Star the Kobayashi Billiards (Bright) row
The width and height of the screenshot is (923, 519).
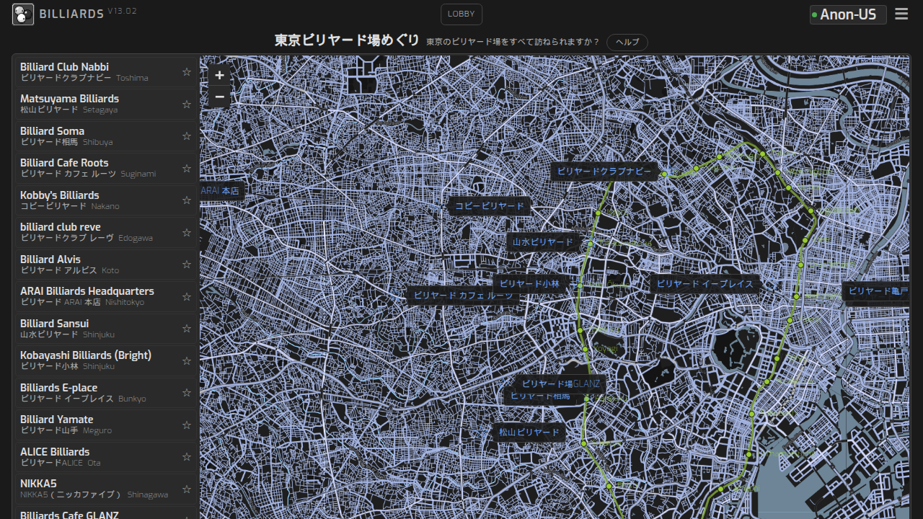pos(187,360)
